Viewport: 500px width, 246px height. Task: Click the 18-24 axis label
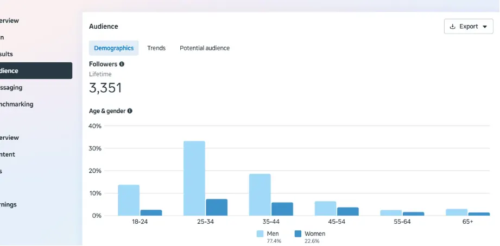[x=140, y=222]
